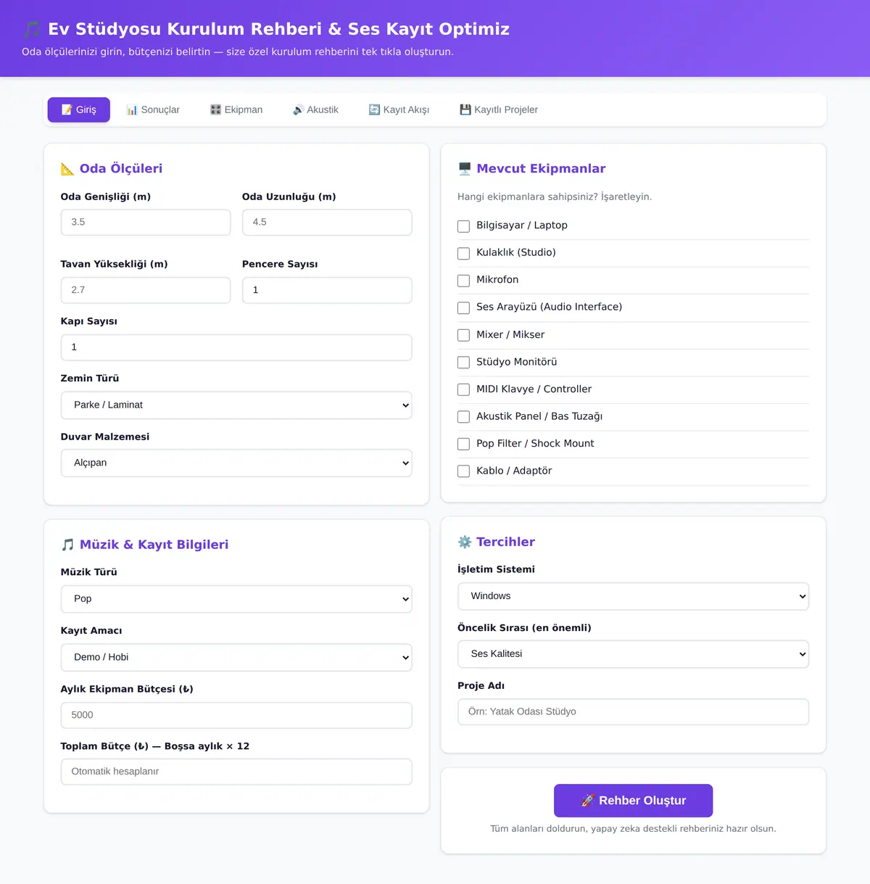Check the Bilgisayar / Laptop checkbox
Viewport: 870px width, 884px height.
click(464, 226)
